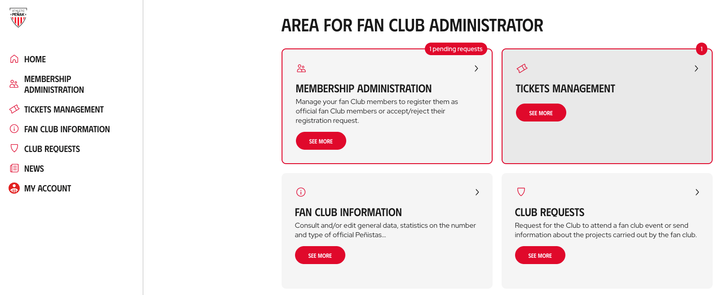723x295 pixels.
Task: Click the ticket icon beside Tickets Management in sidebar
Action: point(14,109)
